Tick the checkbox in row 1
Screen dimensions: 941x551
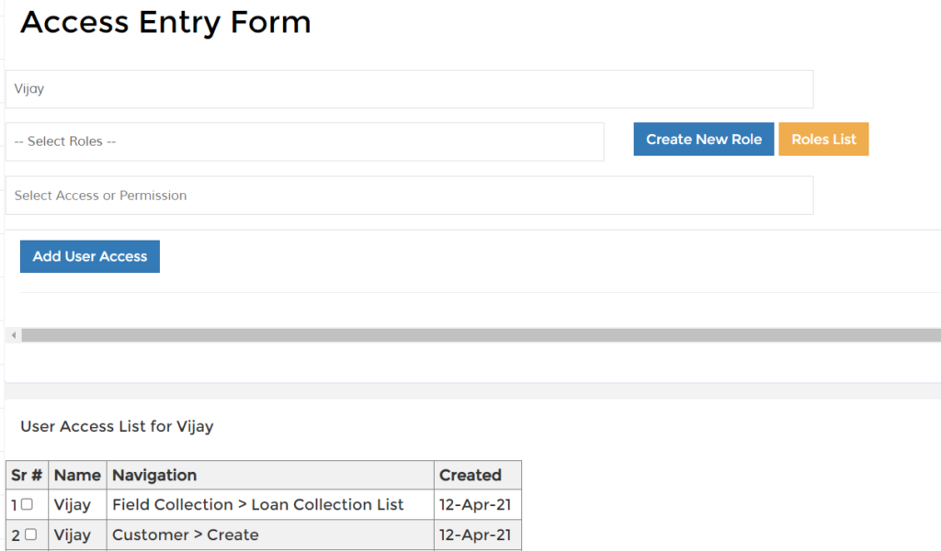[27, 504]
